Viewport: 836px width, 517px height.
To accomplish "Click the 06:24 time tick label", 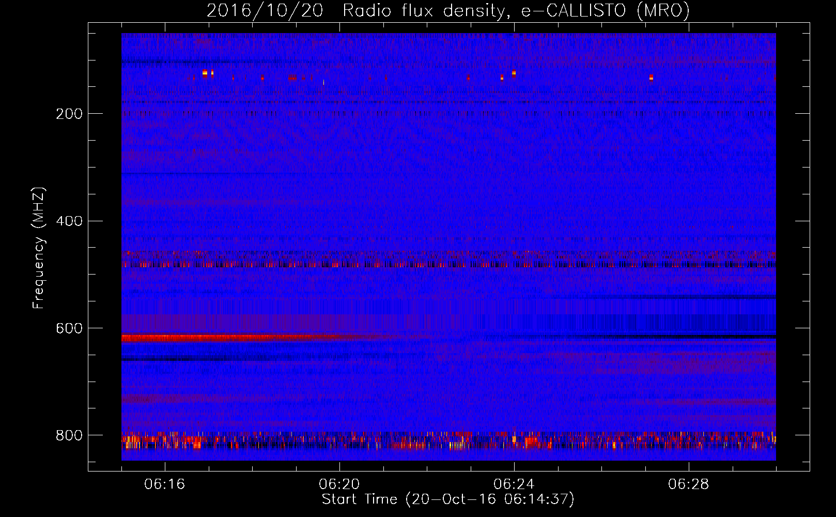I will click(x=514, y=484).
